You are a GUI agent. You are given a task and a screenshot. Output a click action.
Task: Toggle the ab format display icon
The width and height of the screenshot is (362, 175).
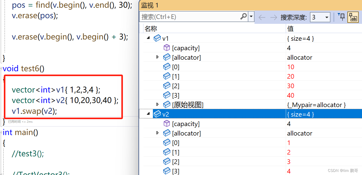click(x=353, y=17)
